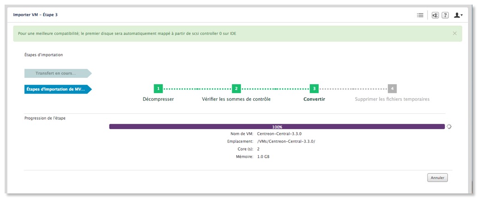The width and height of the screenshot is (477, 198).
Task: Dismiss the green compatibility notice
Action: tap(455, 33)
